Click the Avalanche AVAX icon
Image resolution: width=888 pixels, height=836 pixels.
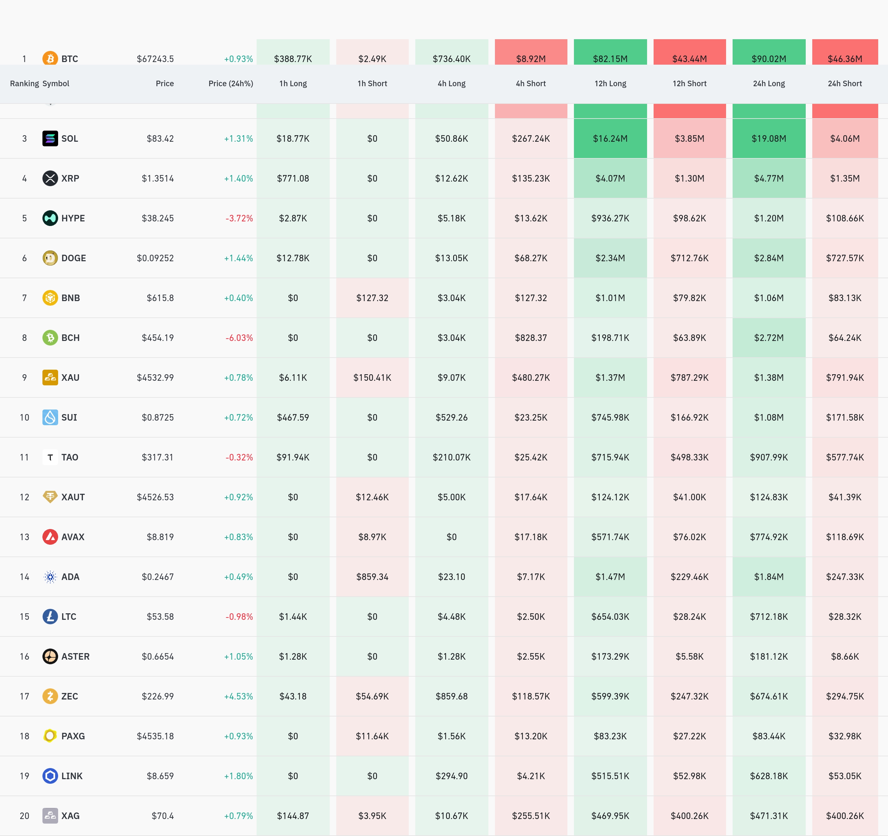pos(50,537)
